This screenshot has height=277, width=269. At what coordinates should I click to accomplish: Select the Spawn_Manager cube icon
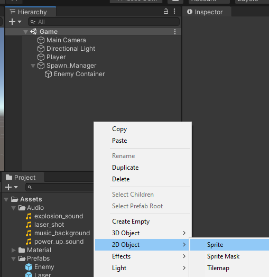point(41,66)
